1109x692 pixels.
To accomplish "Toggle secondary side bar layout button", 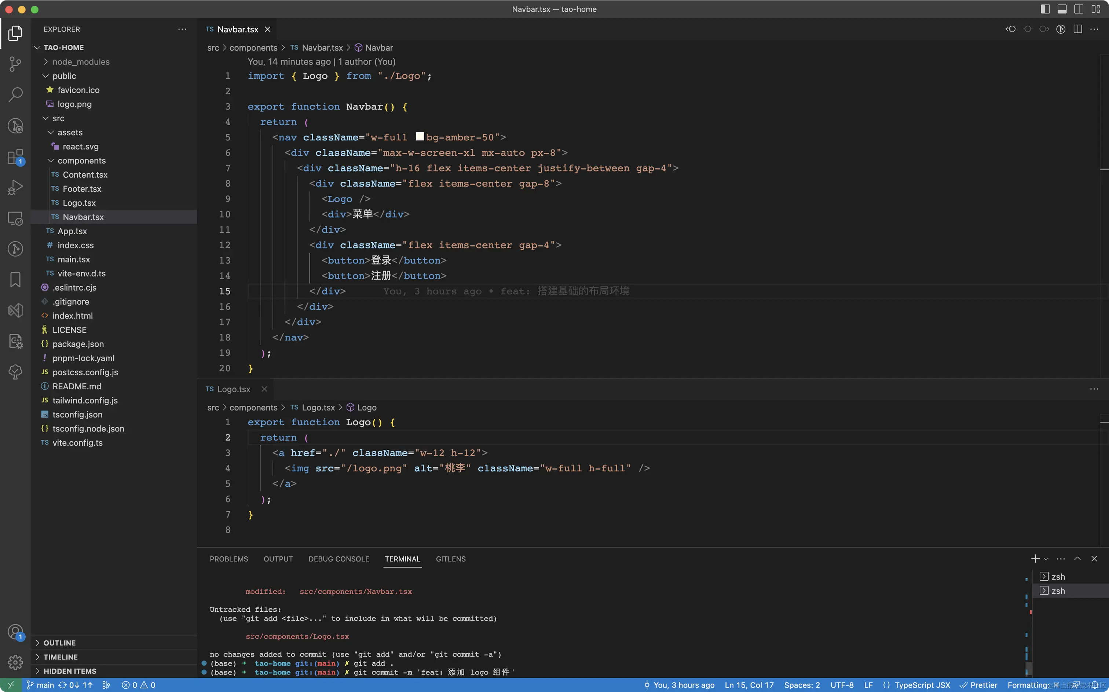I will click(1079, 9).
